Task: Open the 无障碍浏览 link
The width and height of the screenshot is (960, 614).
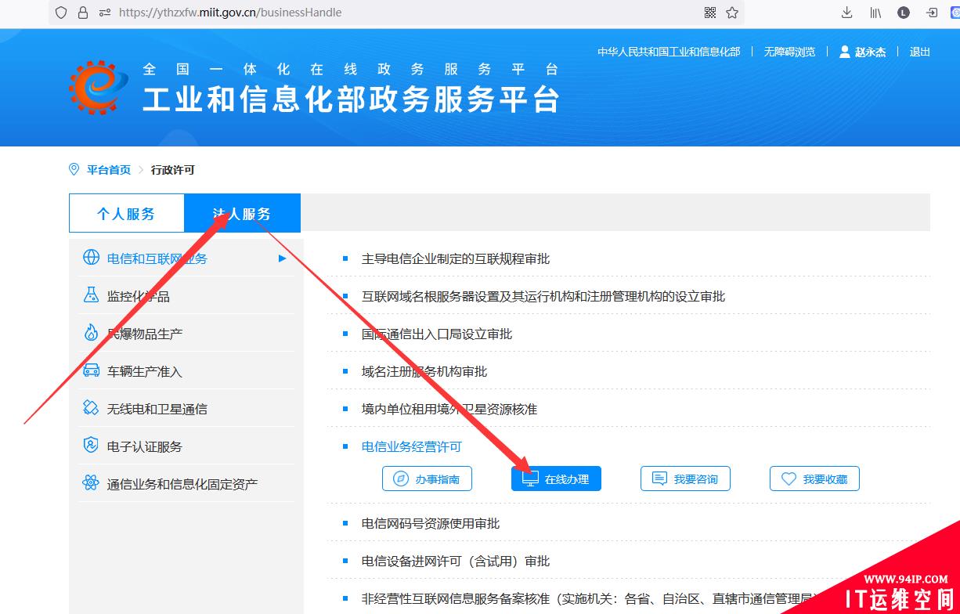Action: tap(789, 52)
